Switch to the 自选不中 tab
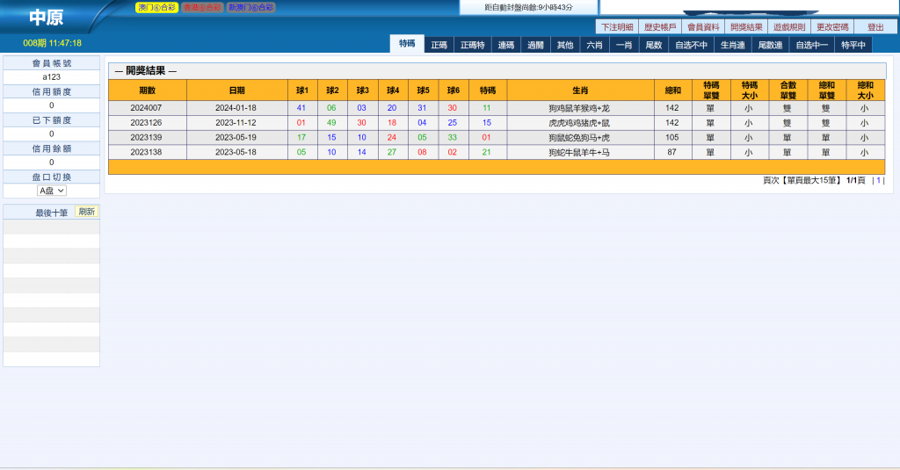 (691, 45)
